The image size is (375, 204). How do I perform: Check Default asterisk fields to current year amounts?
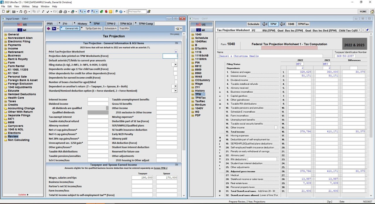coord(176,60)
